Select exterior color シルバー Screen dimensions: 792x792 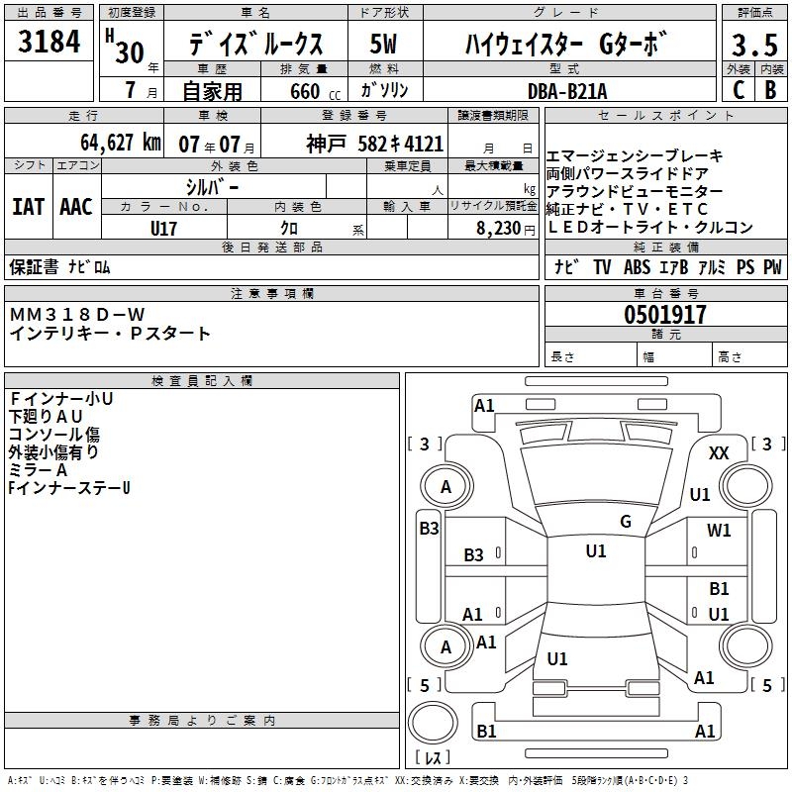(x=212, y=187)
